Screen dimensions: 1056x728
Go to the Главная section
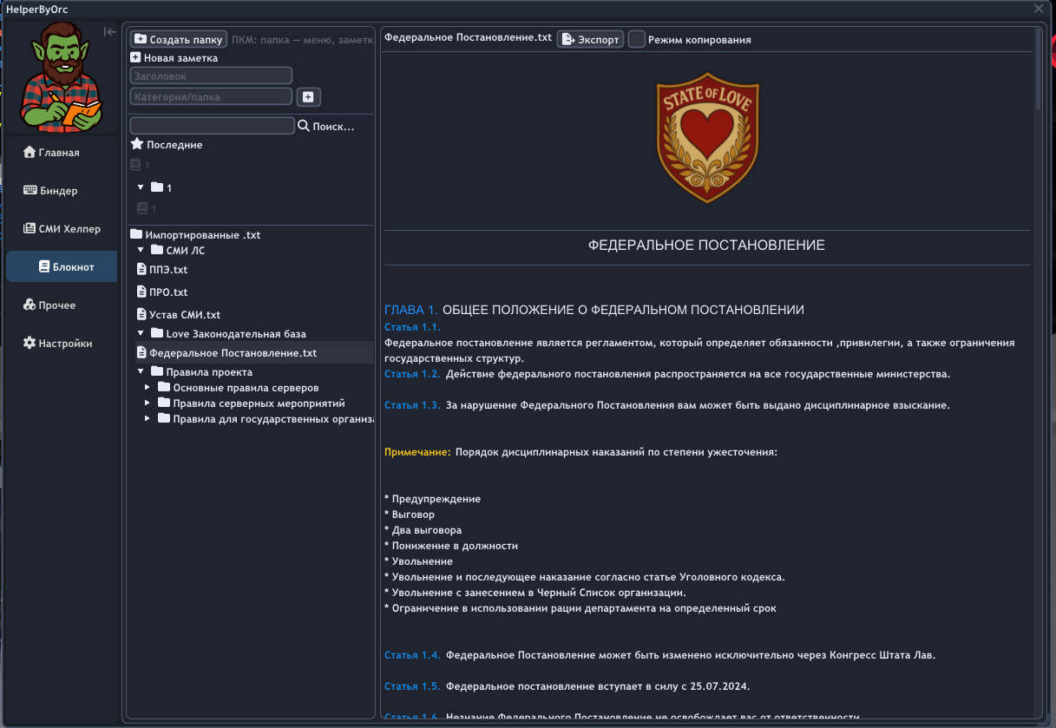[59, 153]
